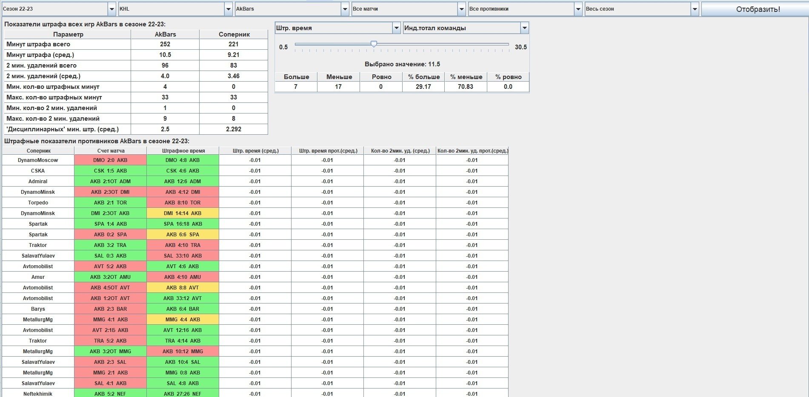Select the 'Штрафное время' column header
This screenshot has width=809, height=397.
[x=183, y=151]
